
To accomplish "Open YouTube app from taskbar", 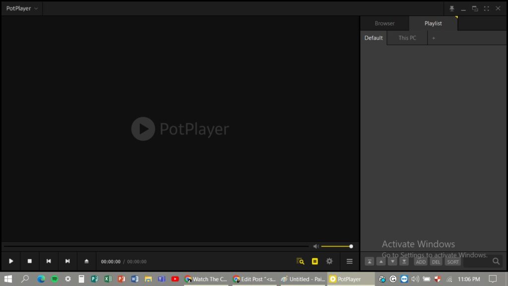I will (x=175, y=279).
